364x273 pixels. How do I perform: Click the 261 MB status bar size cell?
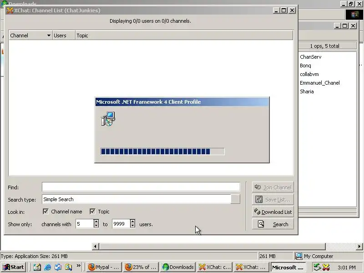click(275, 256)
